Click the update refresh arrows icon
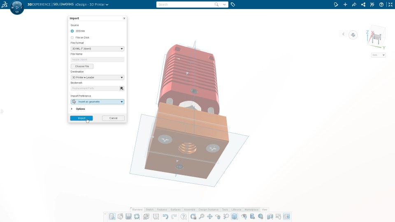The width and height of the screenshot is (395, 222). (137, 217)
